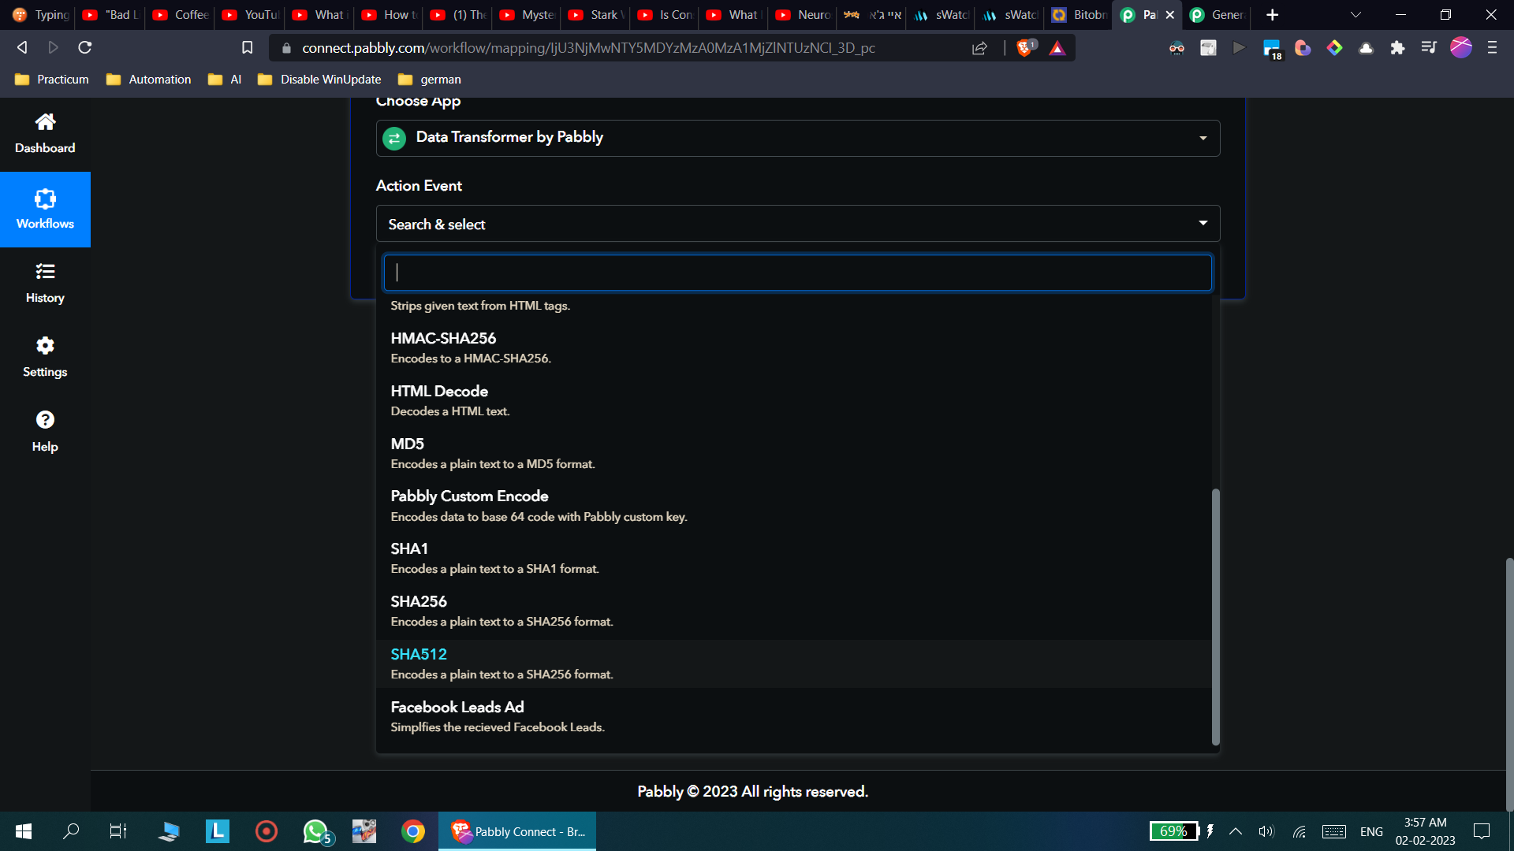Image resolution: width=1514 pixels, height=851 pixels.
Task: Open the Settings gear in sidebar
Action: [x=45, y=346]
